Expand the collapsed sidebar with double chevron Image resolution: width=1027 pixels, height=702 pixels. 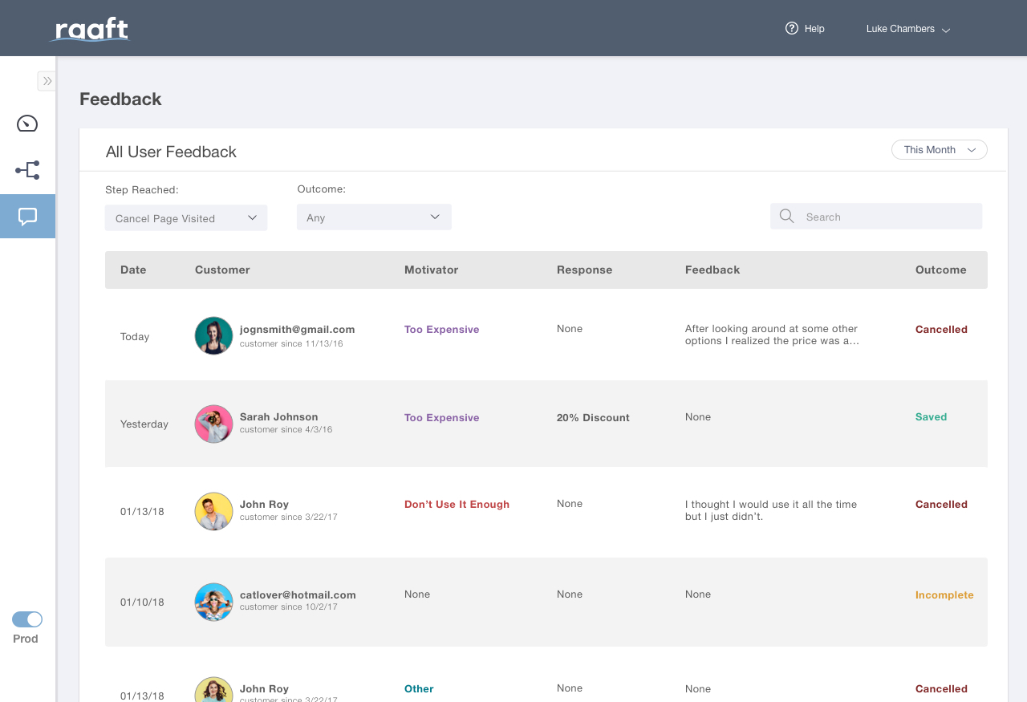coord(47,81)
